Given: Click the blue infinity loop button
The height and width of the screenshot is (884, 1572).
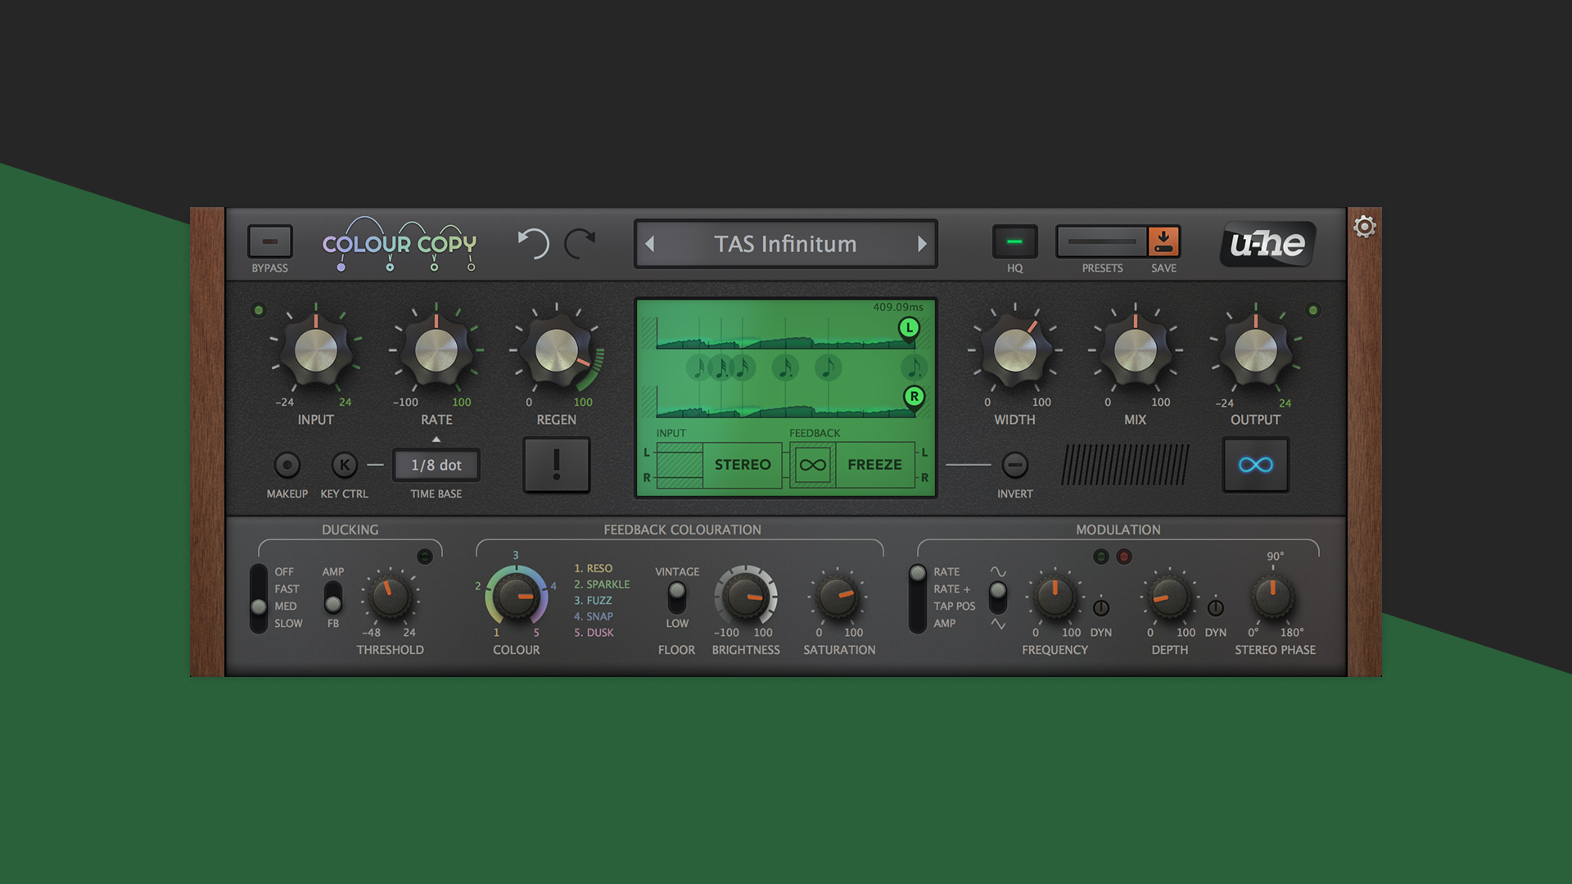Looking at the screenshot, I should 1255,465.
